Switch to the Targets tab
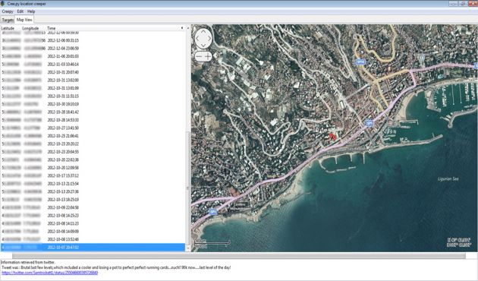478x281 pixels. pyautogui.click(x=8, y=20)
